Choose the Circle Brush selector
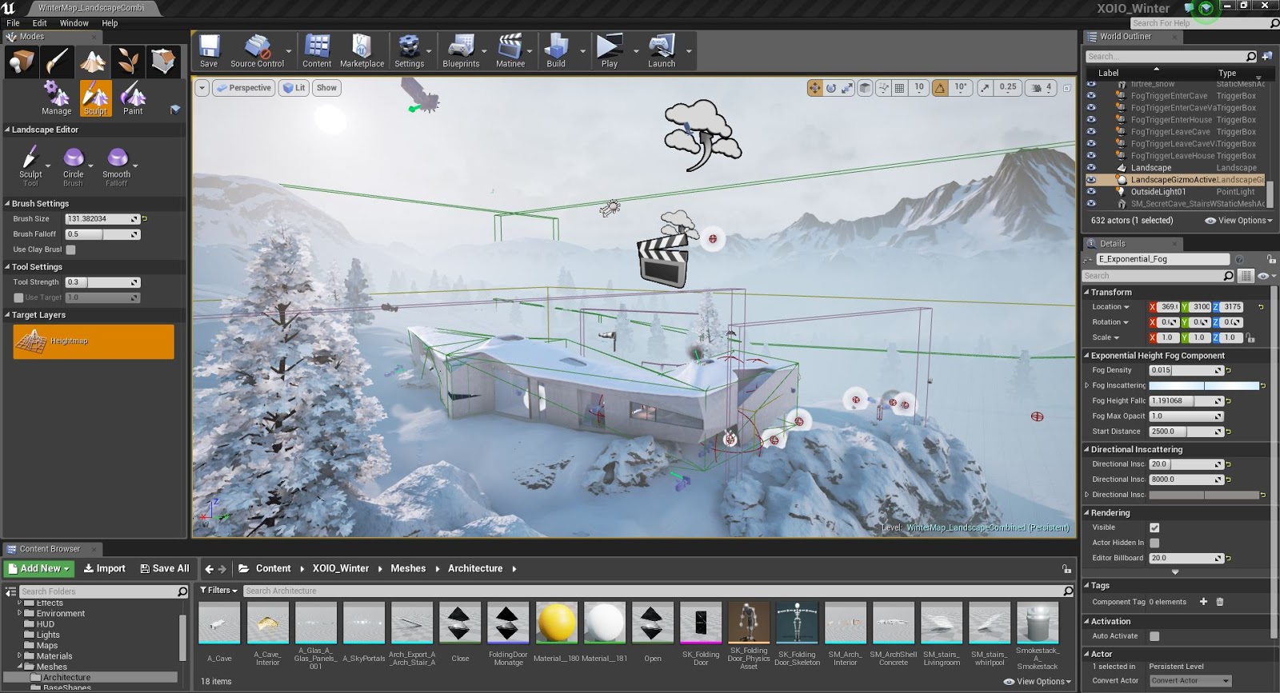The width and height of the screenshot is (1280, 693). [74, 165]
